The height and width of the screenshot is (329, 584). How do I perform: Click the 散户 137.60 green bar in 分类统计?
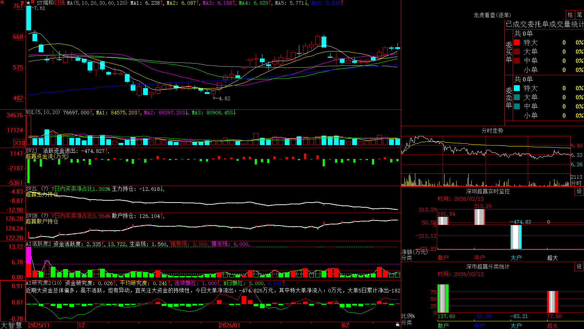click(x=443, y=299)
